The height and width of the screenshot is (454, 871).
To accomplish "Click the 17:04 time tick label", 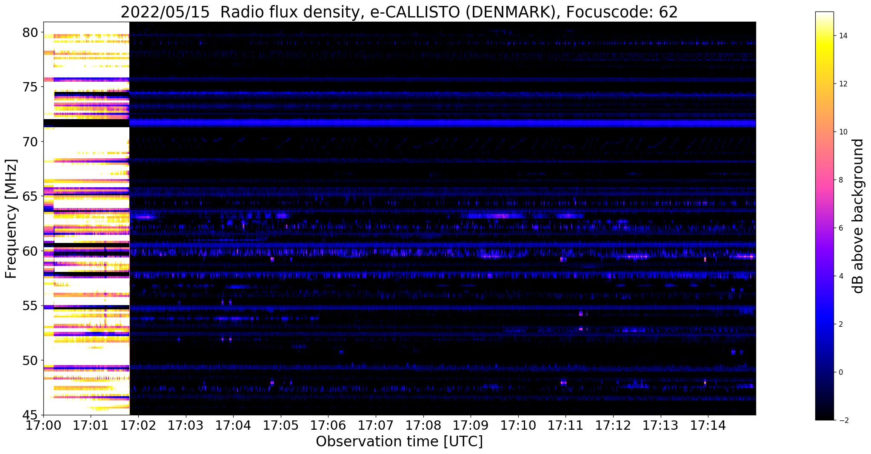I will [x=233, y=425].
